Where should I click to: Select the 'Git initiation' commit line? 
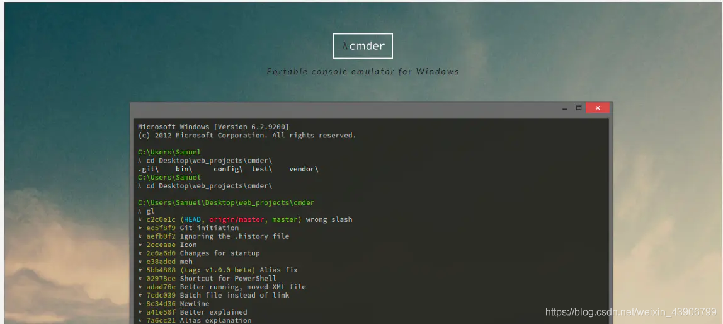point(188,228)
